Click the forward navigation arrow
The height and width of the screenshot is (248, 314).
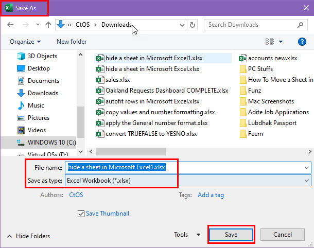click(25, 25)
